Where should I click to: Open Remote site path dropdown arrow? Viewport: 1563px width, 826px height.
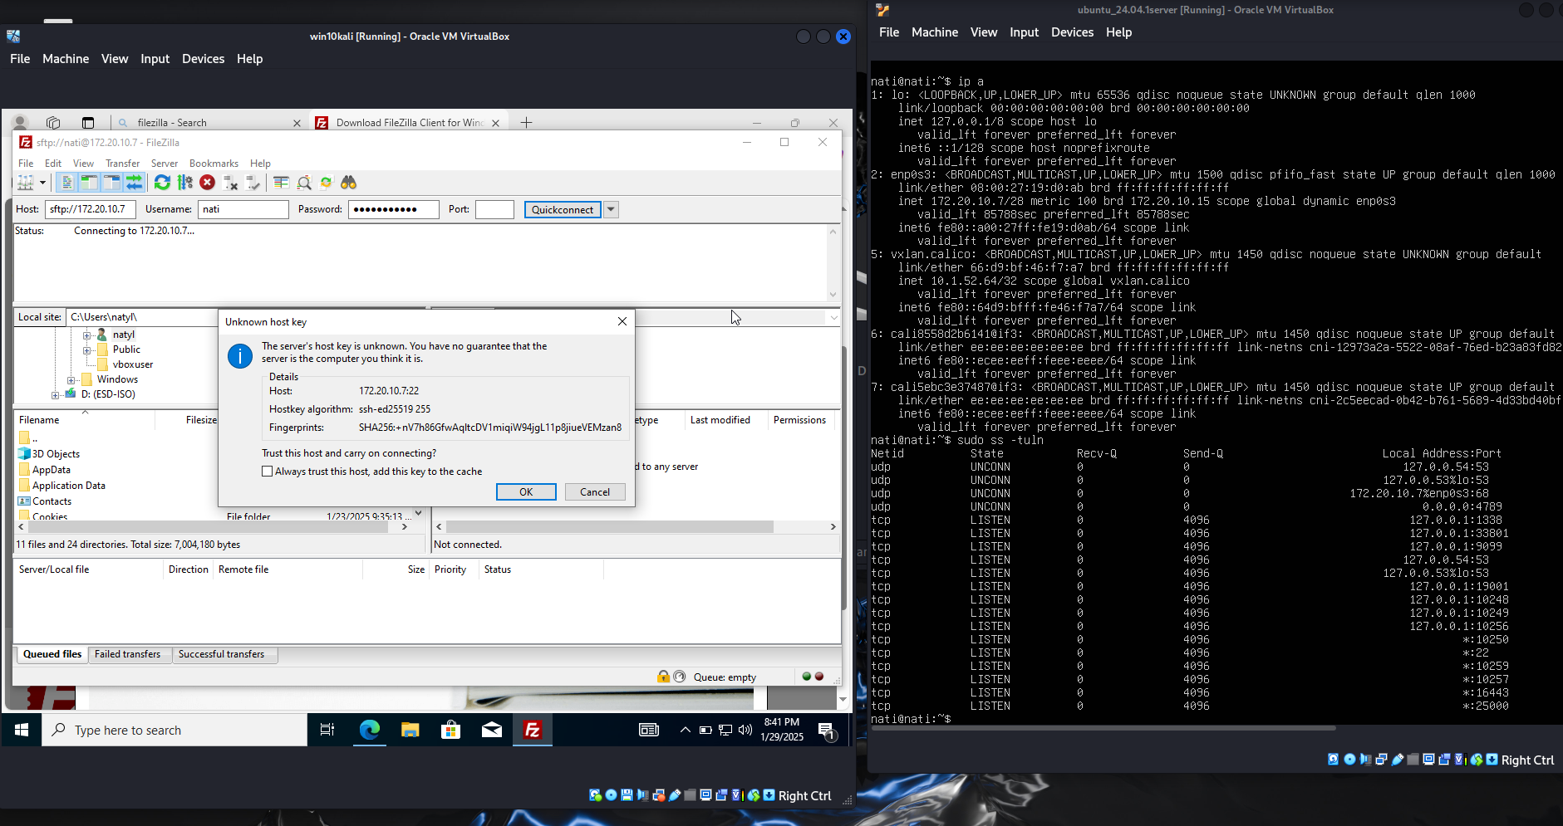point(833,317)
